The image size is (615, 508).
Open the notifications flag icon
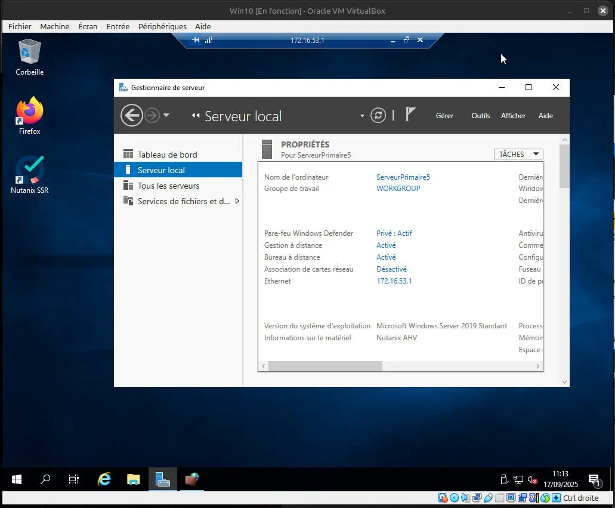[x=410, y=115]
